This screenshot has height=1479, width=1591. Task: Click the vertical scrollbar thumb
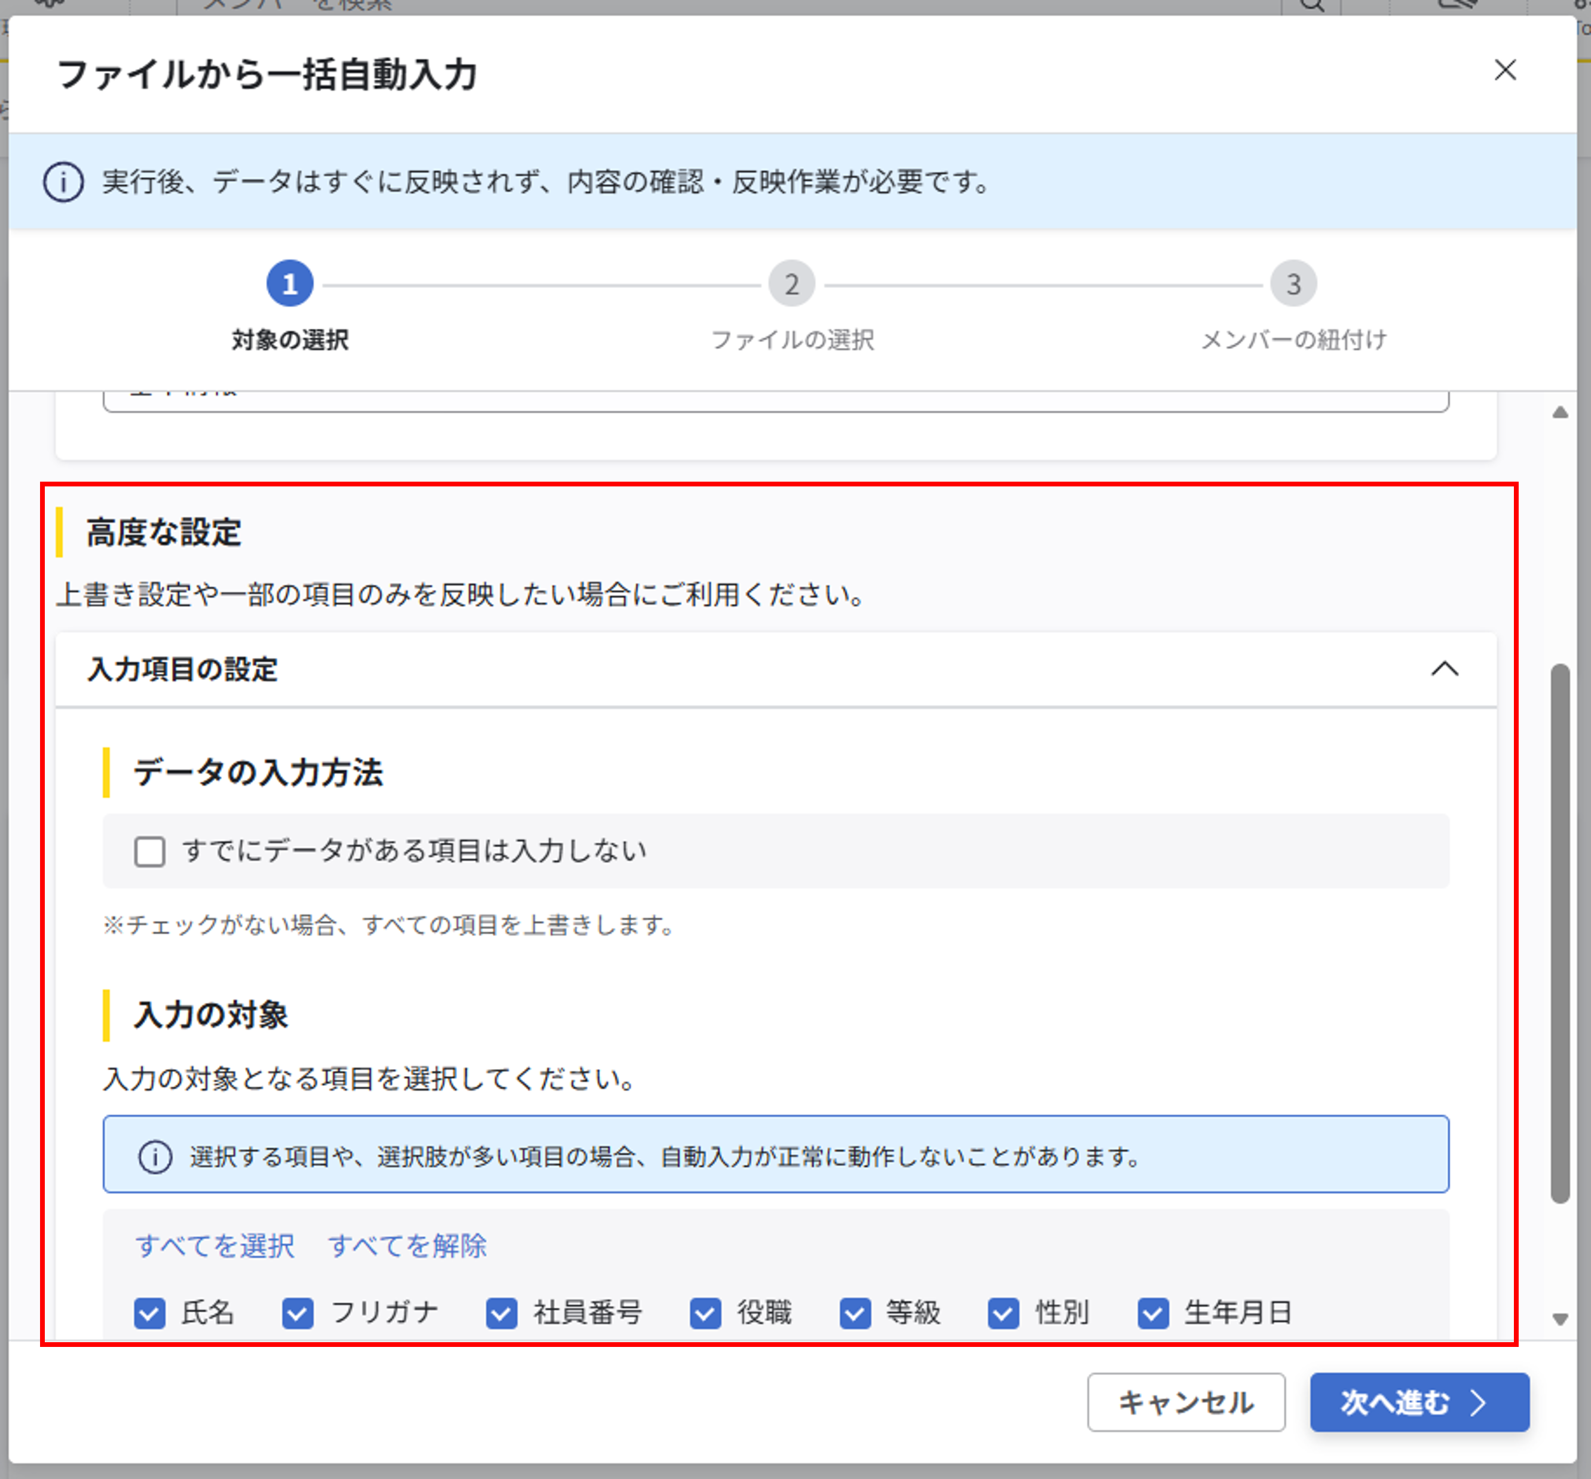point(1560,933)
